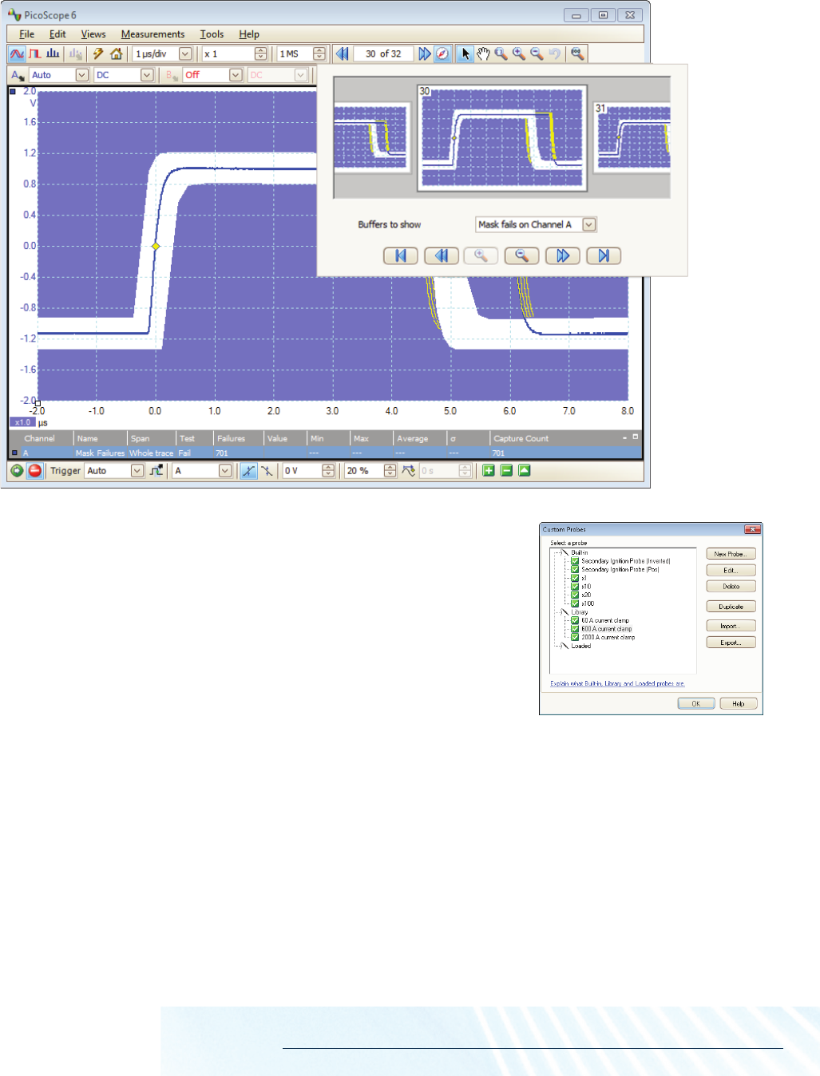Click OK in Custom Probes dialog
820x1076 pixels.
pos(696,703)
